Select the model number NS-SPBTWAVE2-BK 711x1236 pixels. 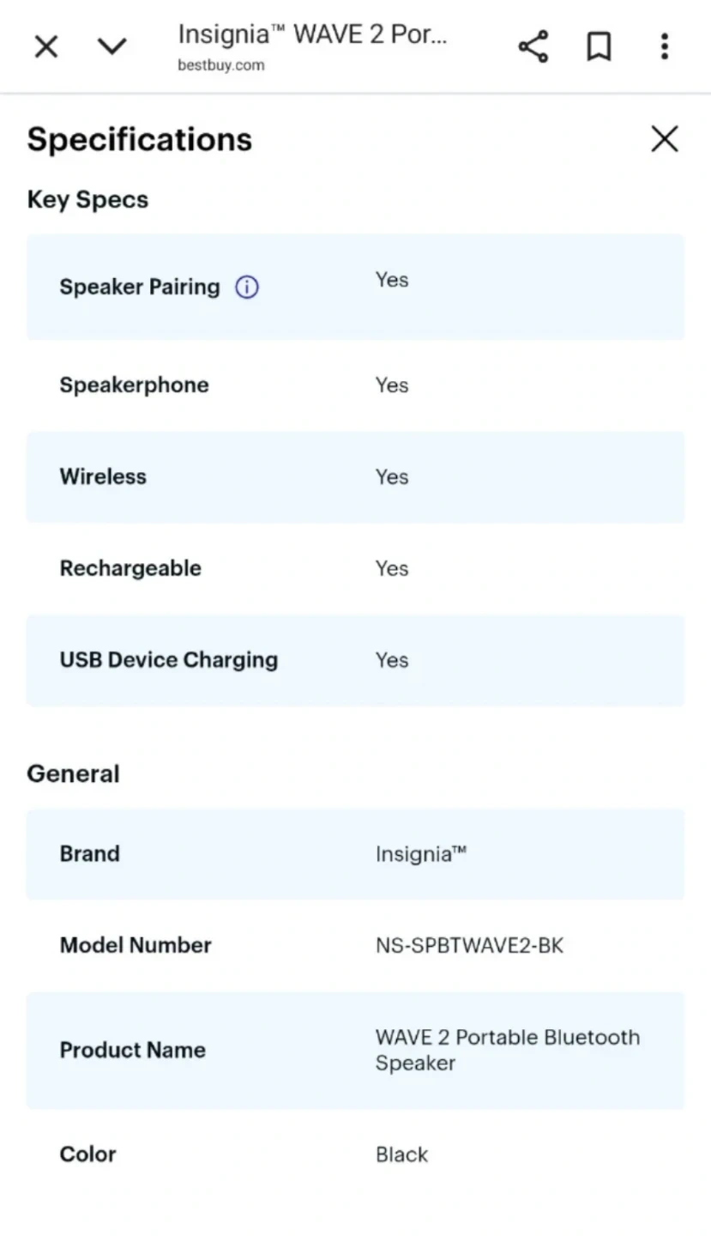coord(469,946)
